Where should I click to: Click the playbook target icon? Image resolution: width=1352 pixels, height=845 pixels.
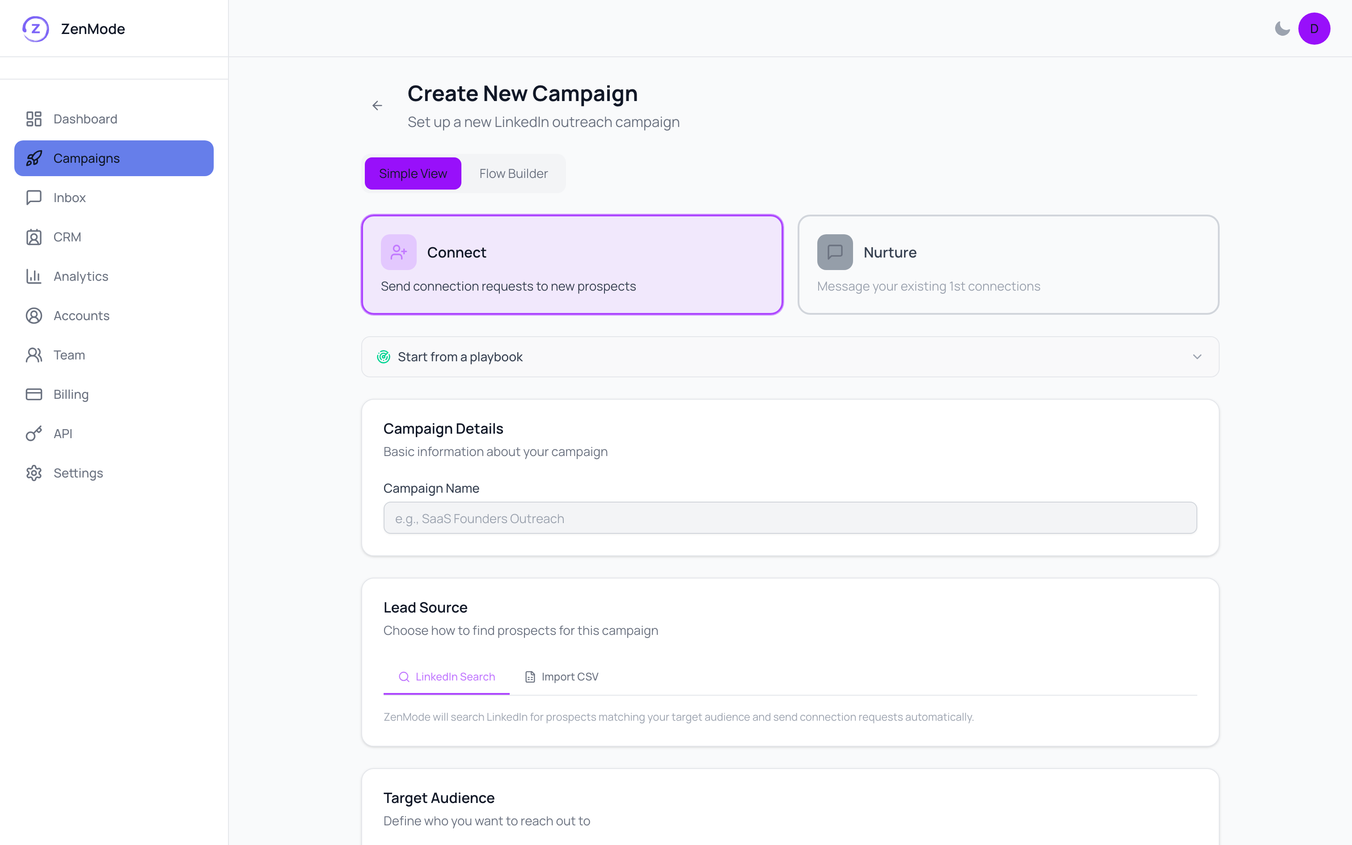tap(383, 357)
